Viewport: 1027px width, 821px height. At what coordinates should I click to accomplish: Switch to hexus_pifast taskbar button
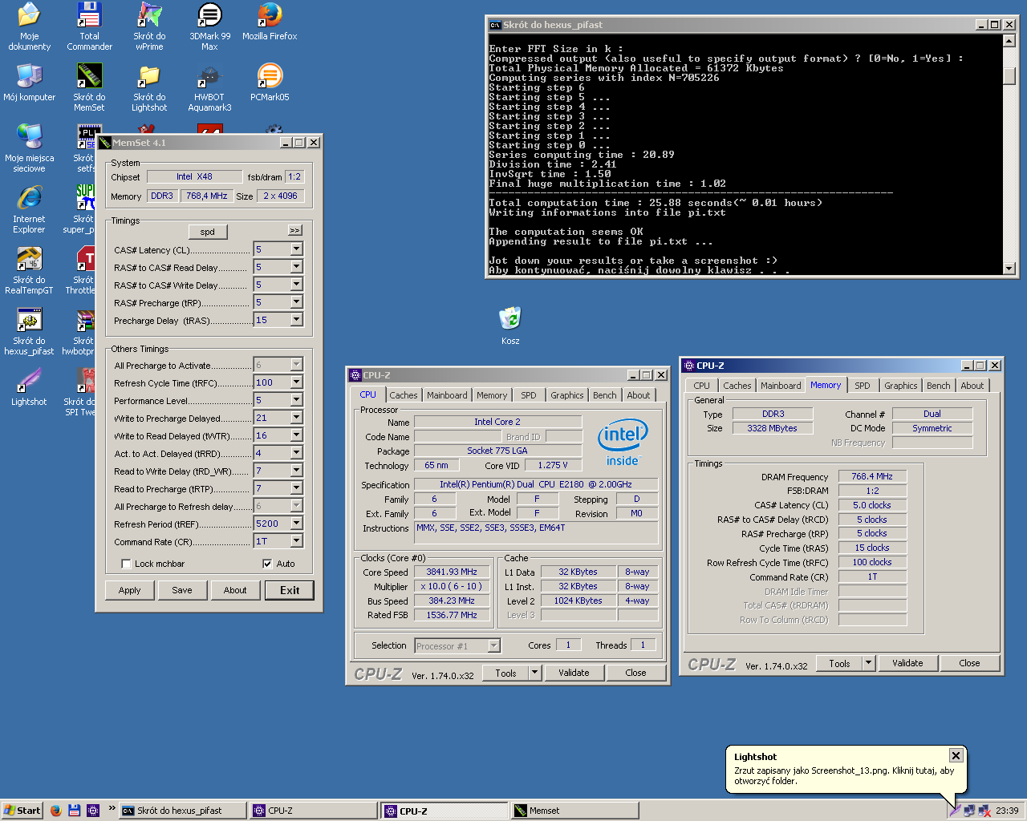(183, 811)
